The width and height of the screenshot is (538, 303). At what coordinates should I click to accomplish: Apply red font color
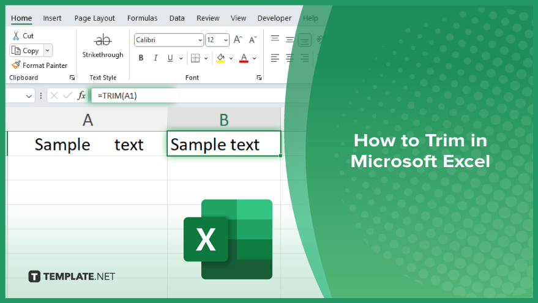244,58
